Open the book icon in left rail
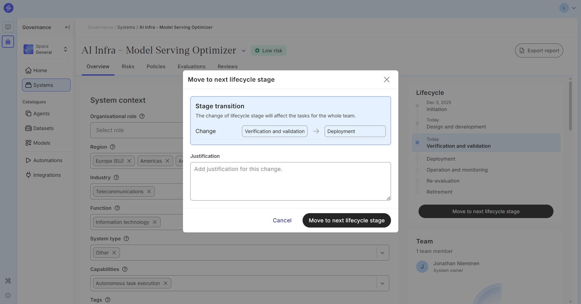The height and width of the screenshot is (304, 581). coord(8,27)
